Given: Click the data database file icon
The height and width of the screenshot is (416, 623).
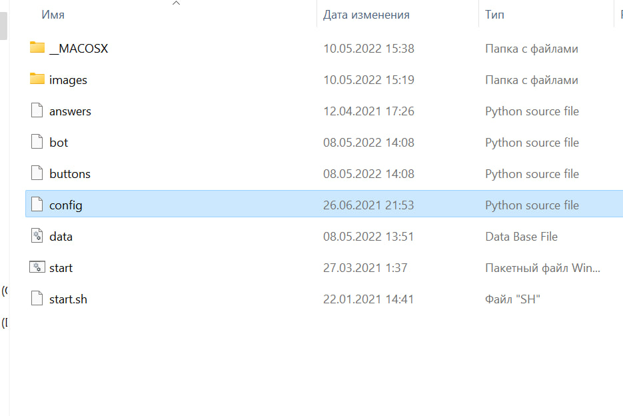Looking at the screenshot, I should [x=37, y=236].
